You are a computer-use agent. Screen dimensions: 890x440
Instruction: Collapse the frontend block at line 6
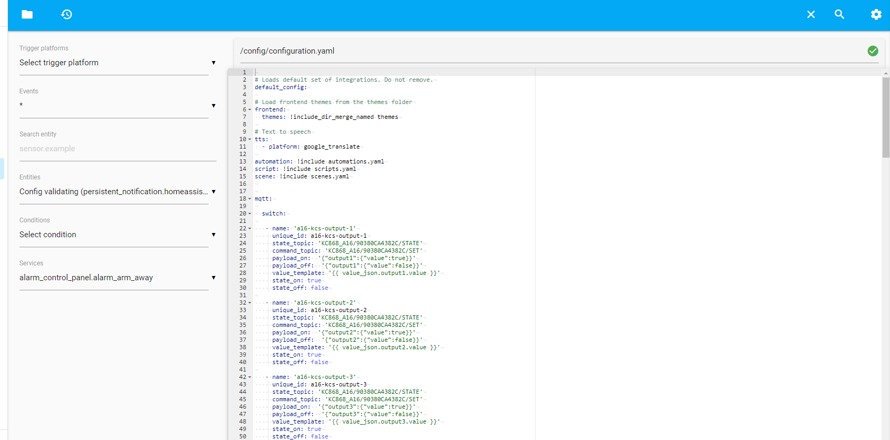[250, 110]
